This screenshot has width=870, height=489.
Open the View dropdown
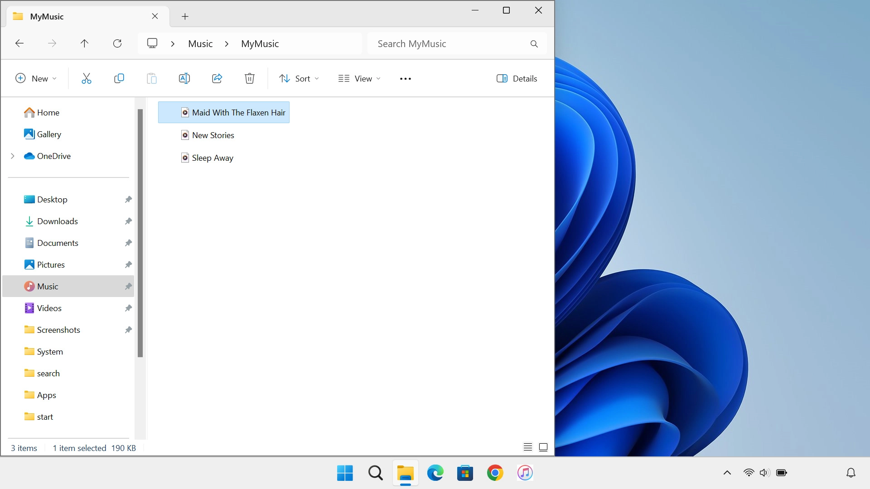point(358,78)
